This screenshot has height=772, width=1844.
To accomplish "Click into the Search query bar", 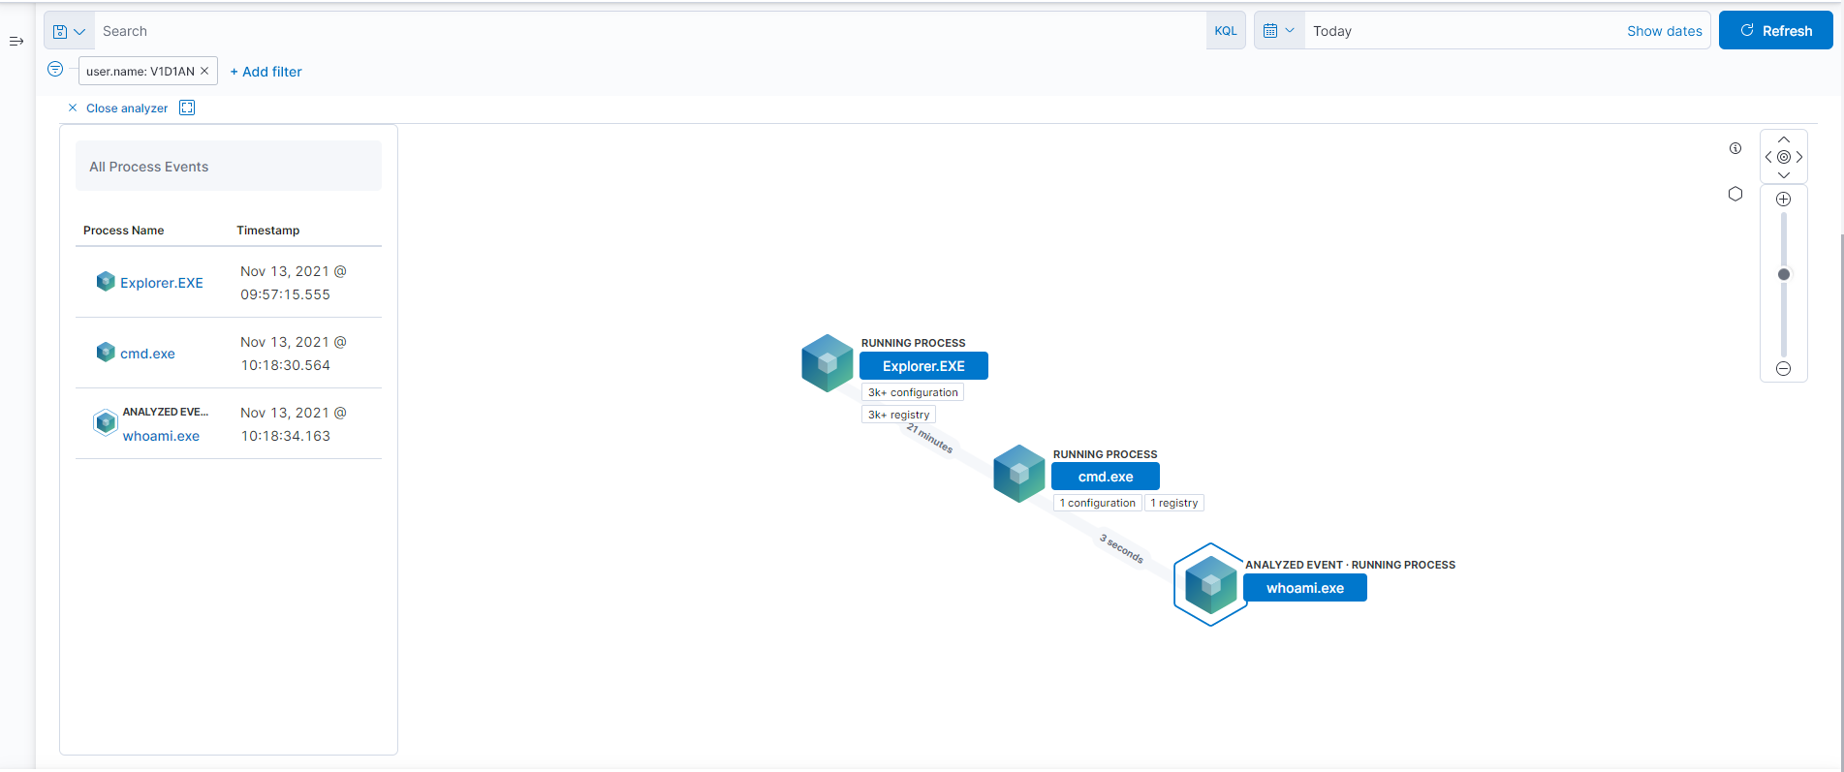I will tap(649, 31).
